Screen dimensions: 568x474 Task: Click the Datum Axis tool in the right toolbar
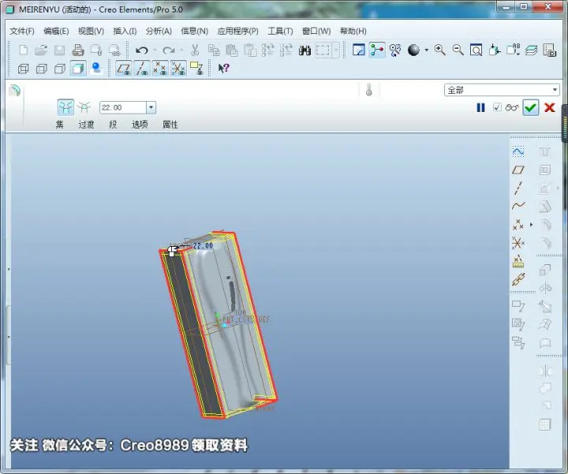518,188
